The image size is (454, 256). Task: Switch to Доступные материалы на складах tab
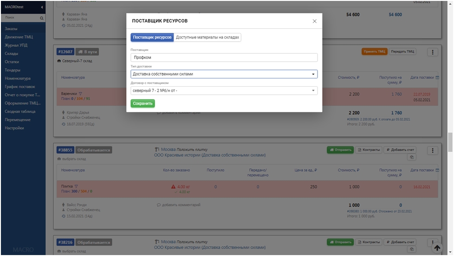click(208, 38)
